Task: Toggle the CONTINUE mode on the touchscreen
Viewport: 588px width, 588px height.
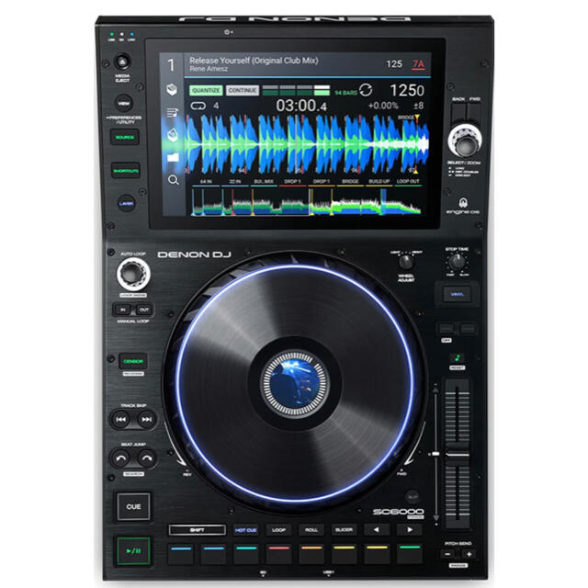Action: point(243,90)
